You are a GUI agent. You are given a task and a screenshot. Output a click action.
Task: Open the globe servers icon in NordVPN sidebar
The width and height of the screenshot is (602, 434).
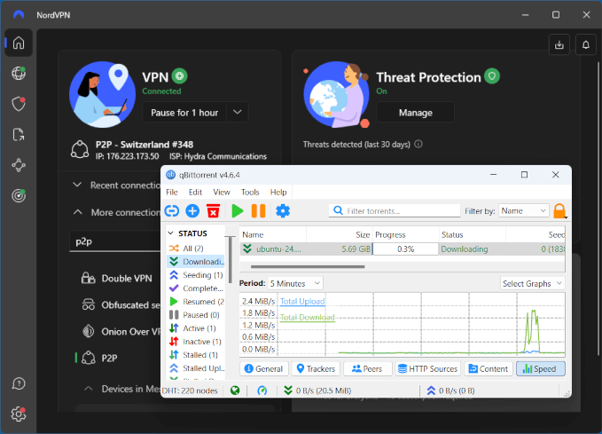pyautogui.click(x=19, y=73)
